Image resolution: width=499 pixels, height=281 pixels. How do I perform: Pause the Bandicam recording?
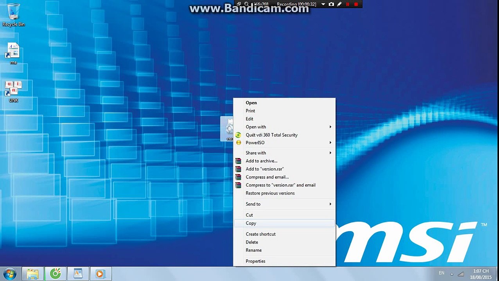pyautogui.click(x=348, y=4)
